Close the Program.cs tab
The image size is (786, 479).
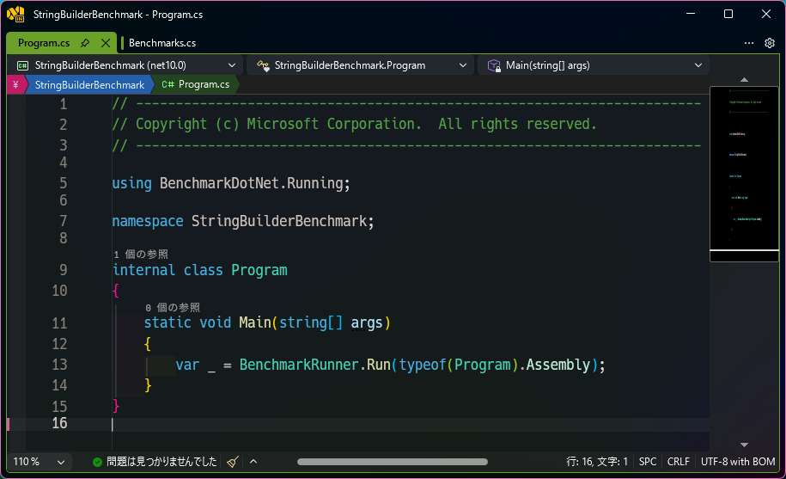(106, 43)
